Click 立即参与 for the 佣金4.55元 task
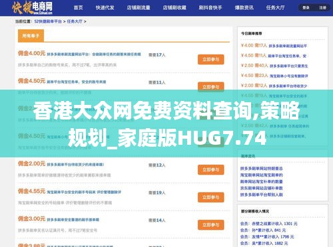Image resolution: width=333 pixels, height=247 pixels. [211, 197]
